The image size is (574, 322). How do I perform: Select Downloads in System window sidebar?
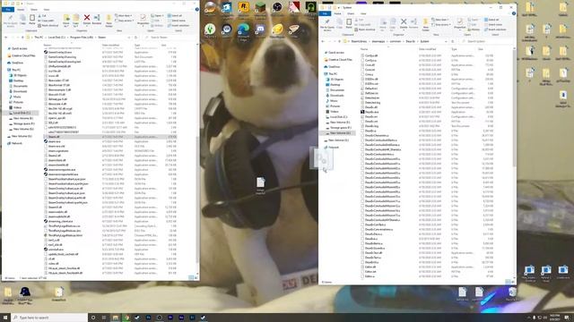pos(335,96)
